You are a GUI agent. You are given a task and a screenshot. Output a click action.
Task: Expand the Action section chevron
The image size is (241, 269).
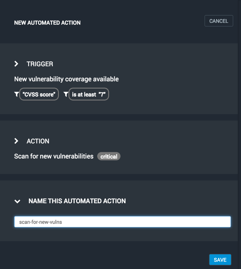(16, 141)
